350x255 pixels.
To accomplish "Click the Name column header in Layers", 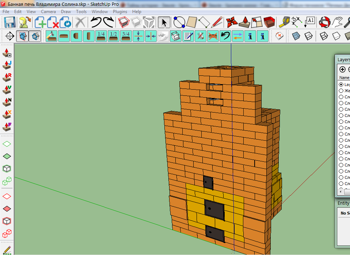I will coord(344,78).
